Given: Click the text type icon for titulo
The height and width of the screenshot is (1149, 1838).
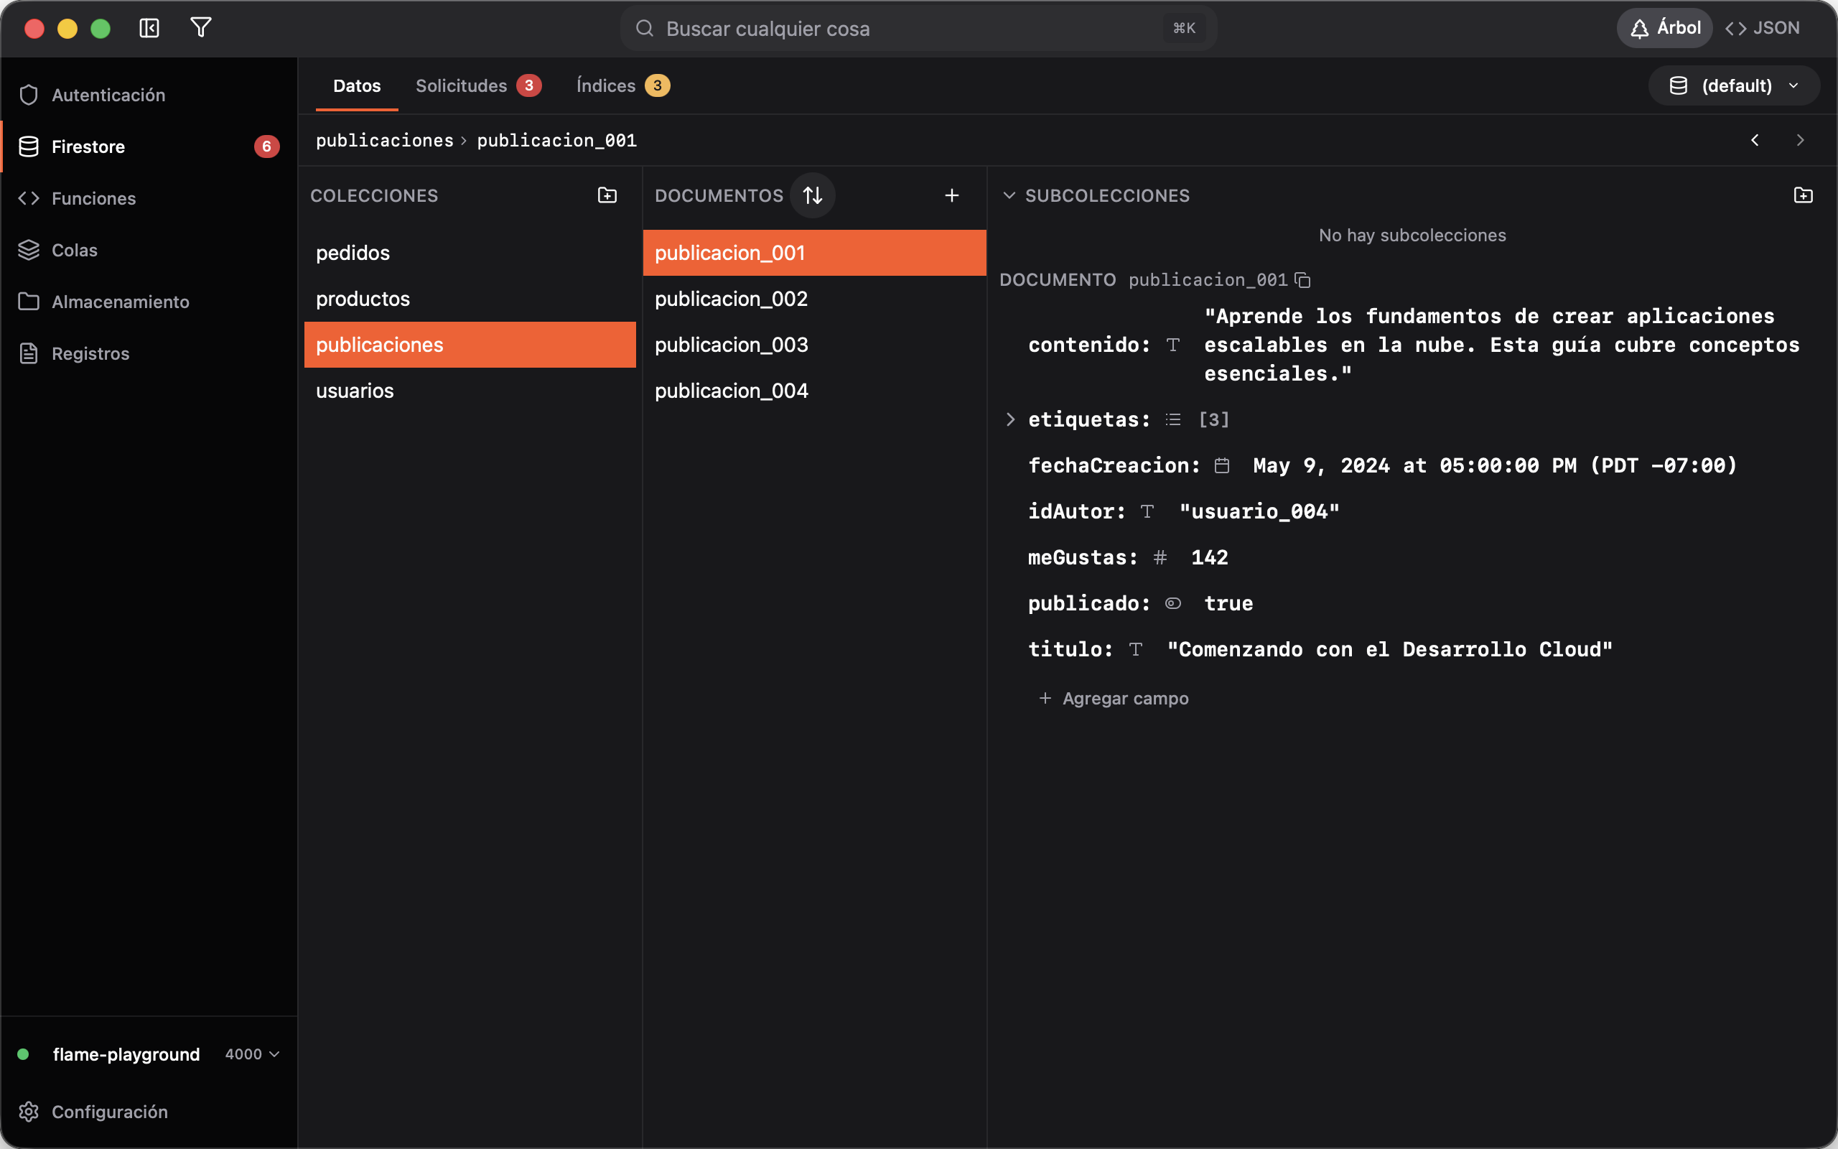Looking at the screenshot, I should 1135,650.
